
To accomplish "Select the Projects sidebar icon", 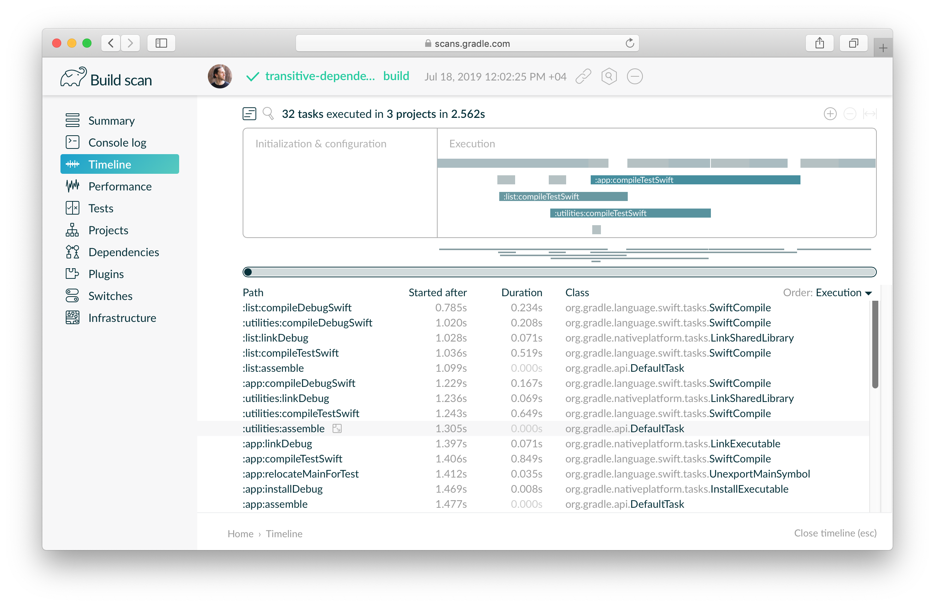I will [72, 230].
